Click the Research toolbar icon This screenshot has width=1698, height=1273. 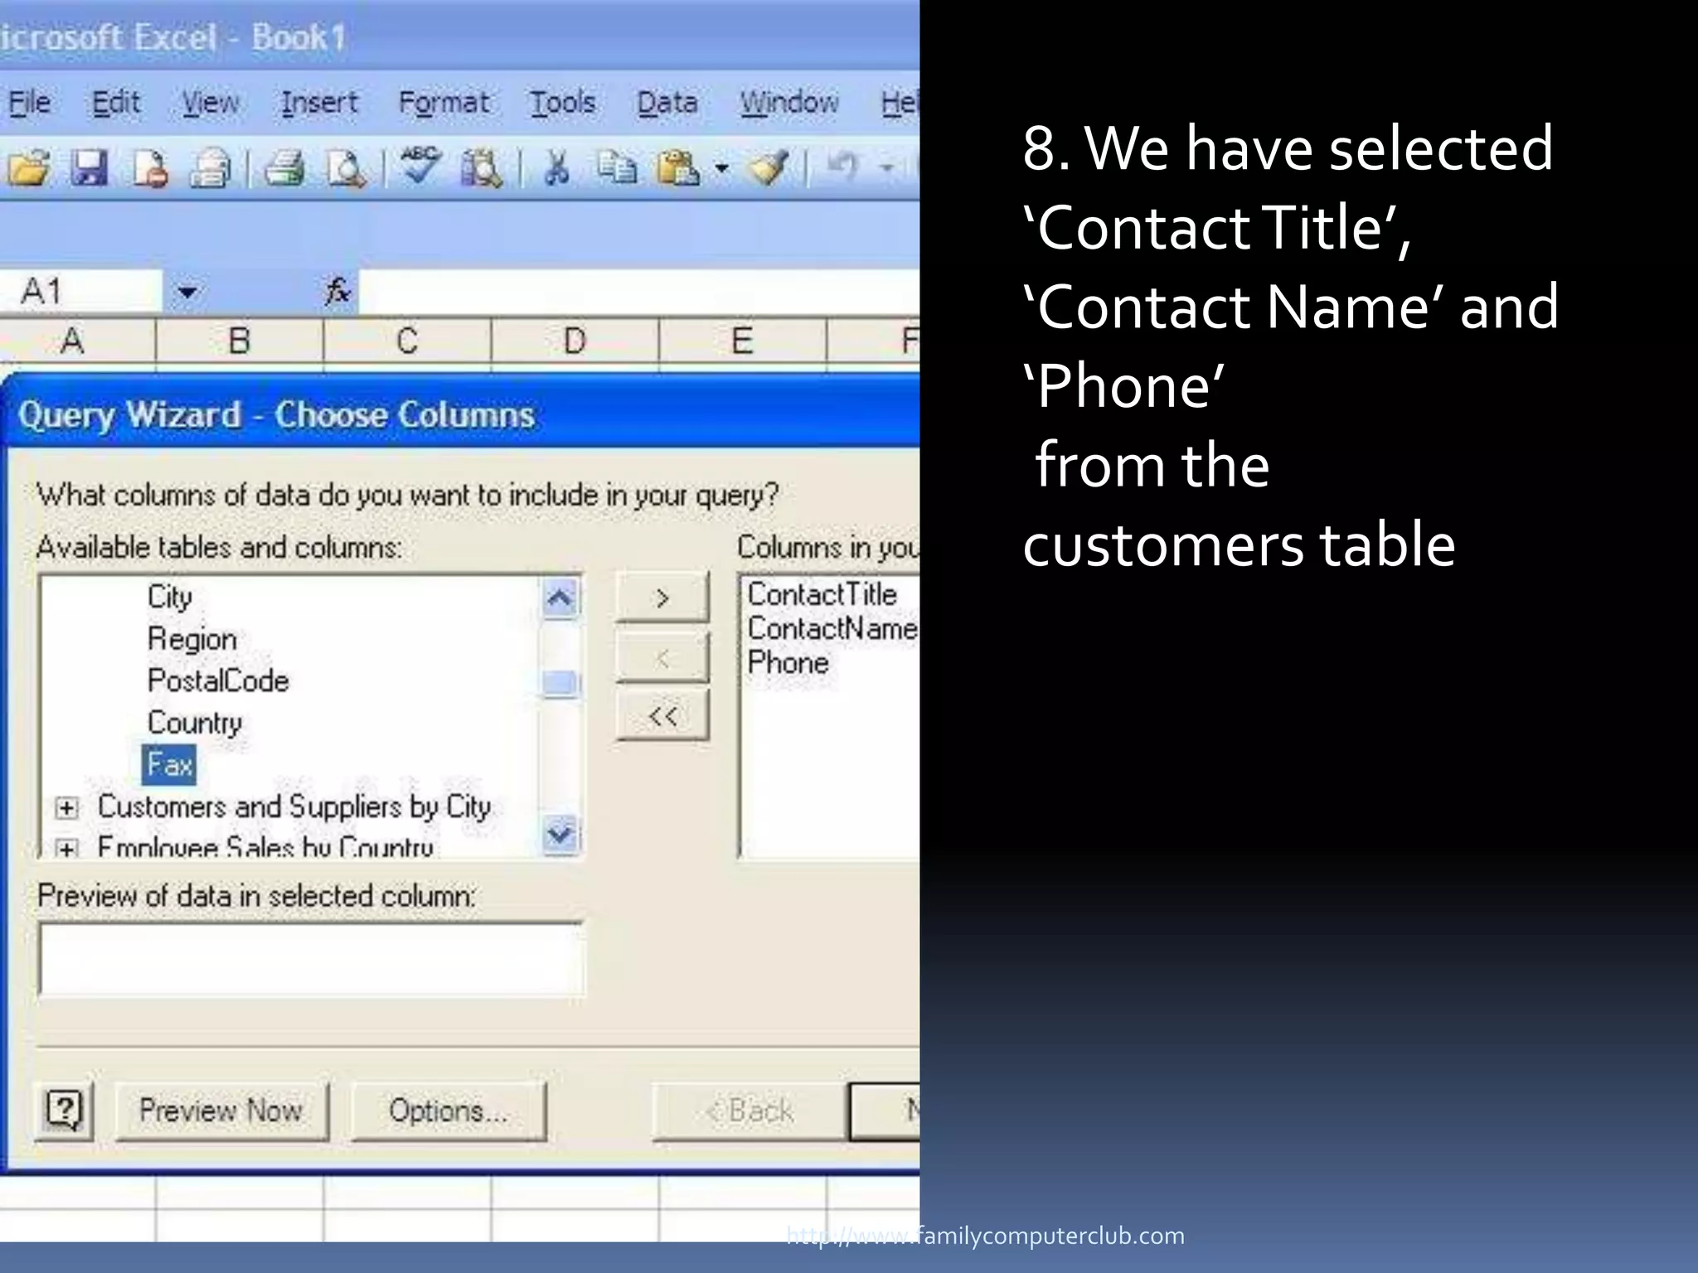tap(481, 167)
